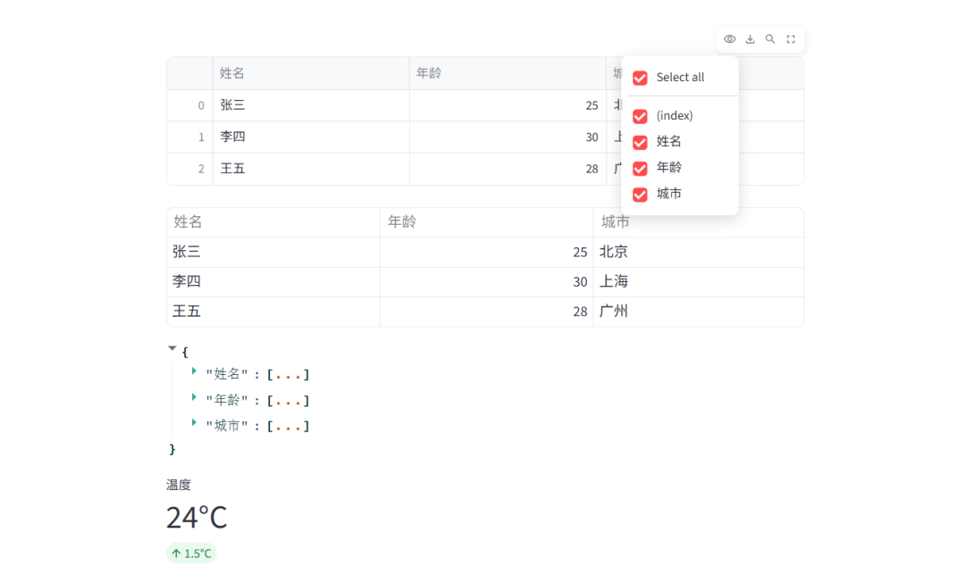Expand the "年龄" JSON array

click(x=194, y=397)
